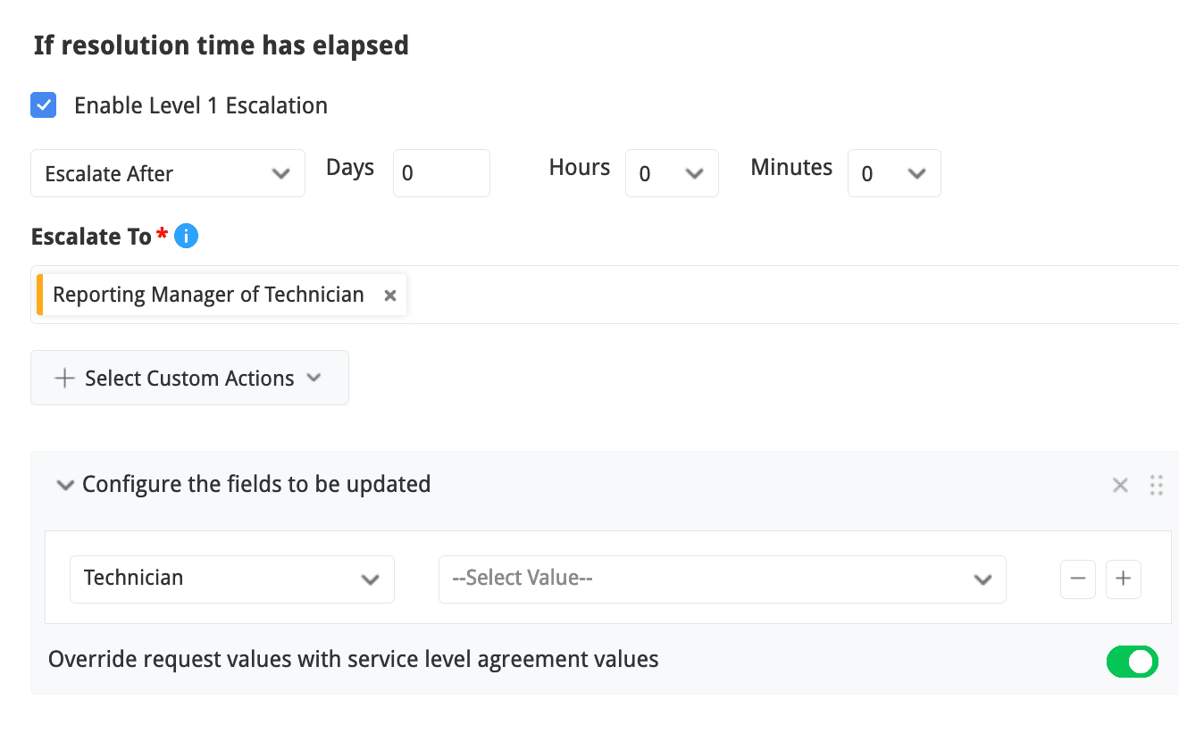Close the Configure fields to be updated panel
Screen dimensions: 1179x750
click(1120, 485)
